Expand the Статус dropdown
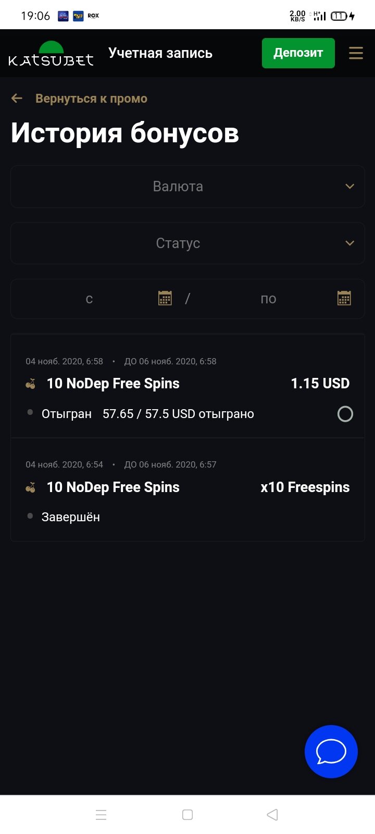This screenshot has height=834, width=375. [178, 243]
